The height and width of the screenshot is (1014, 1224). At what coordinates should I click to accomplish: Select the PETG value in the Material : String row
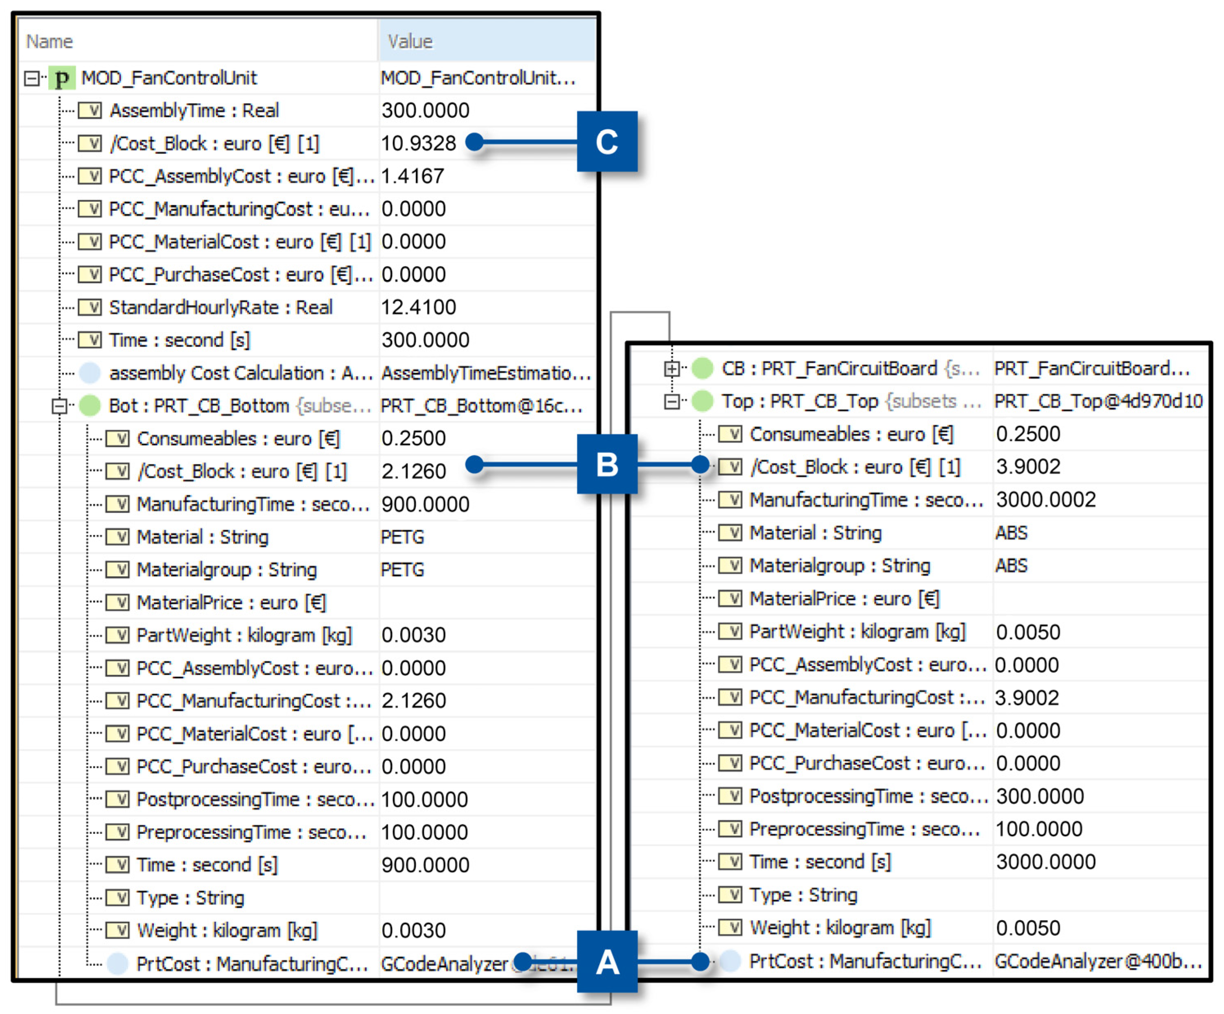pyautogui.click(x=402, y=537)
